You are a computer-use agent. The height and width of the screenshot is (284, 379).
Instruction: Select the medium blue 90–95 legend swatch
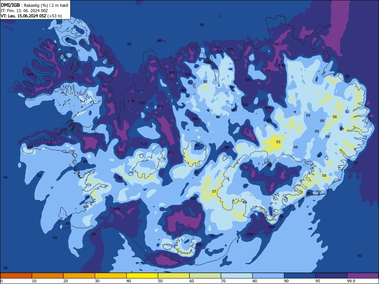[300, 276]
